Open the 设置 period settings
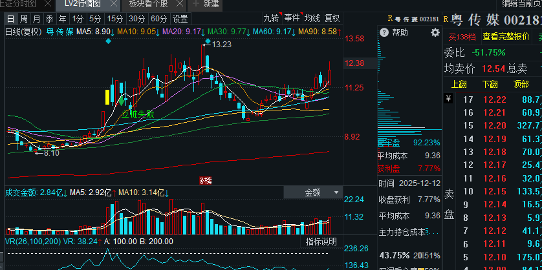This screenshot has width=542, height=270. (x=180, y=18)
